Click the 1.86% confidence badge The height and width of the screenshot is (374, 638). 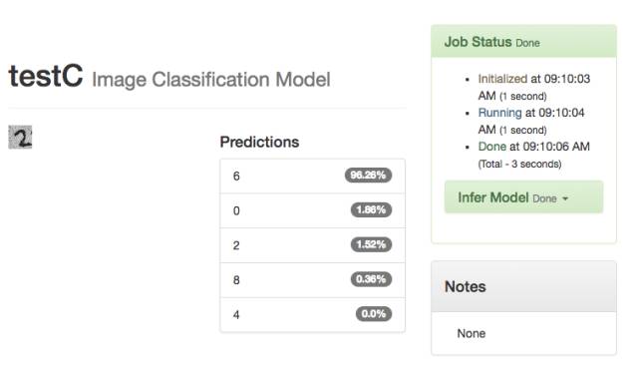371,209
